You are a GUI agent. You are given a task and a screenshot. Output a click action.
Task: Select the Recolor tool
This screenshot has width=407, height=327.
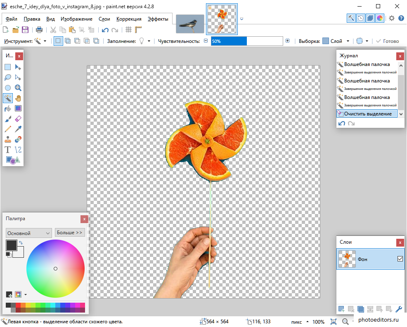[x=18, y=139]
